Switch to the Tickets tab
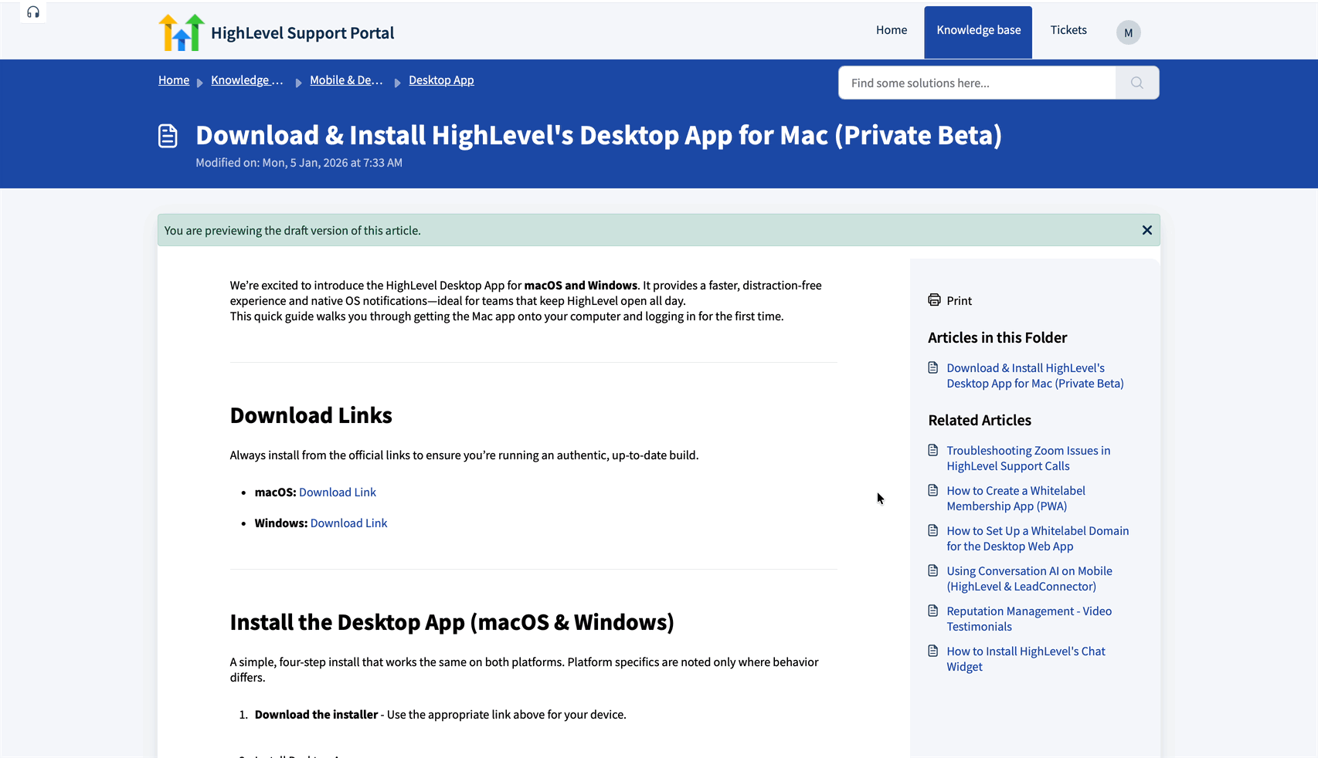The image size is (1318, 758). [1068, 30]
